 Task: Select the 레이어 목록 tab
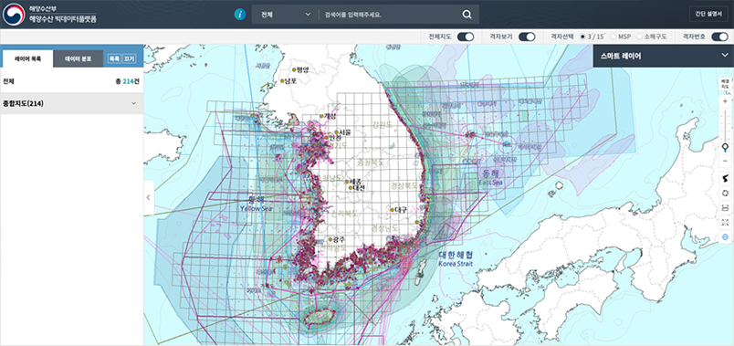[27, 59]
